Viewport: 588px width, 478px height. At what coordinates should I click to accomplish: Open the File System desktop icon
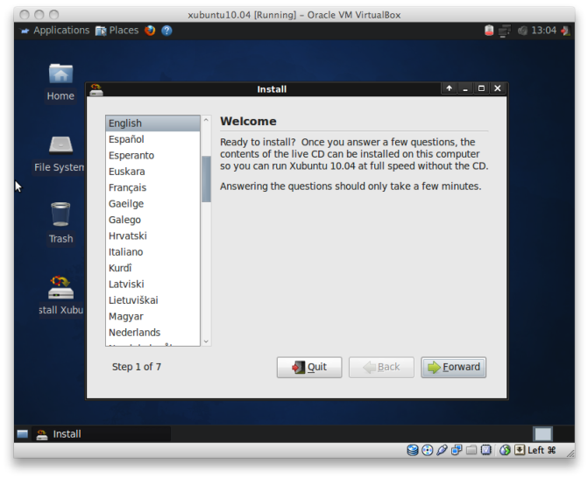click(x=60, y=154)
